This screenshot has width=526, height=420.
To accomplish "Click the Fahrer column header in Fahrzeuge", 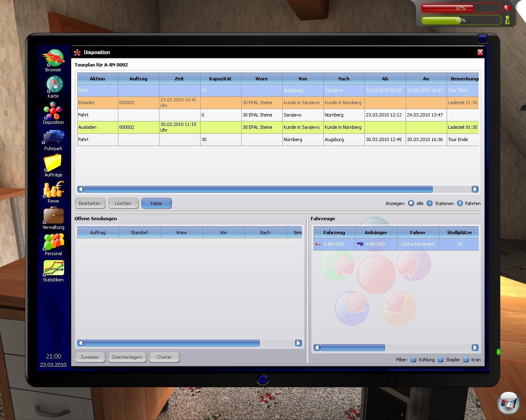I will point(418,233).
